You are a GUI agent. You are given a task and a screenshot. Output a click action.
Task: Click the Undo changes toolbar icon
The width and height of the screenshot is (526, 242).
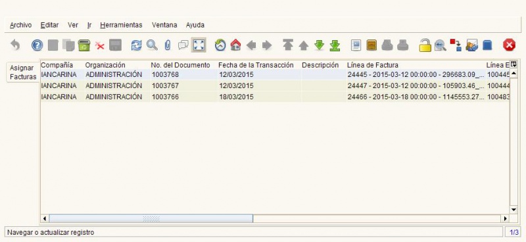(15, 45)
